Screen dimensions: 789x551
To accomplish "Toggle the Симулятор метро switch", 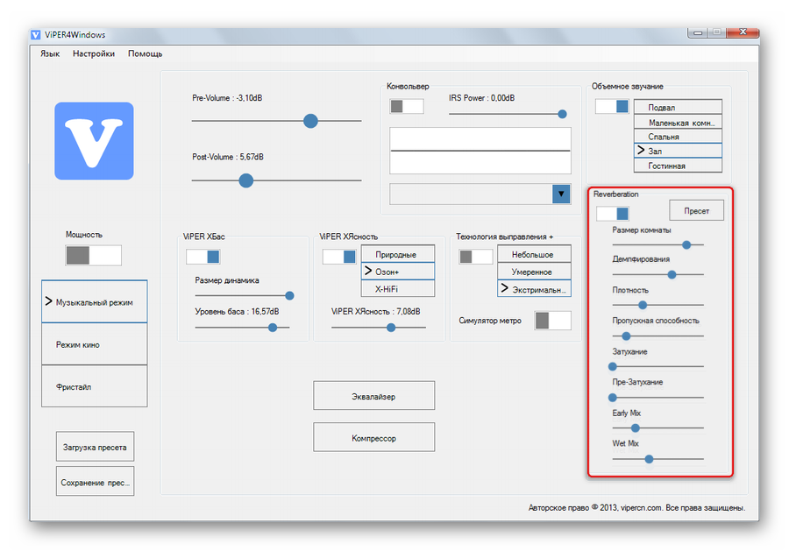I will tap(552, 321).
